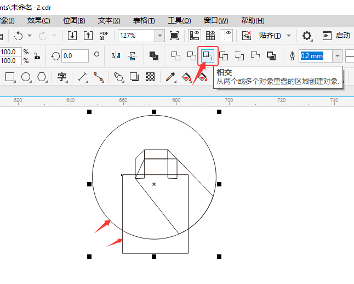Activate the Text (字) tool
Screen dimensions: 354x284
tap(62, 77)
